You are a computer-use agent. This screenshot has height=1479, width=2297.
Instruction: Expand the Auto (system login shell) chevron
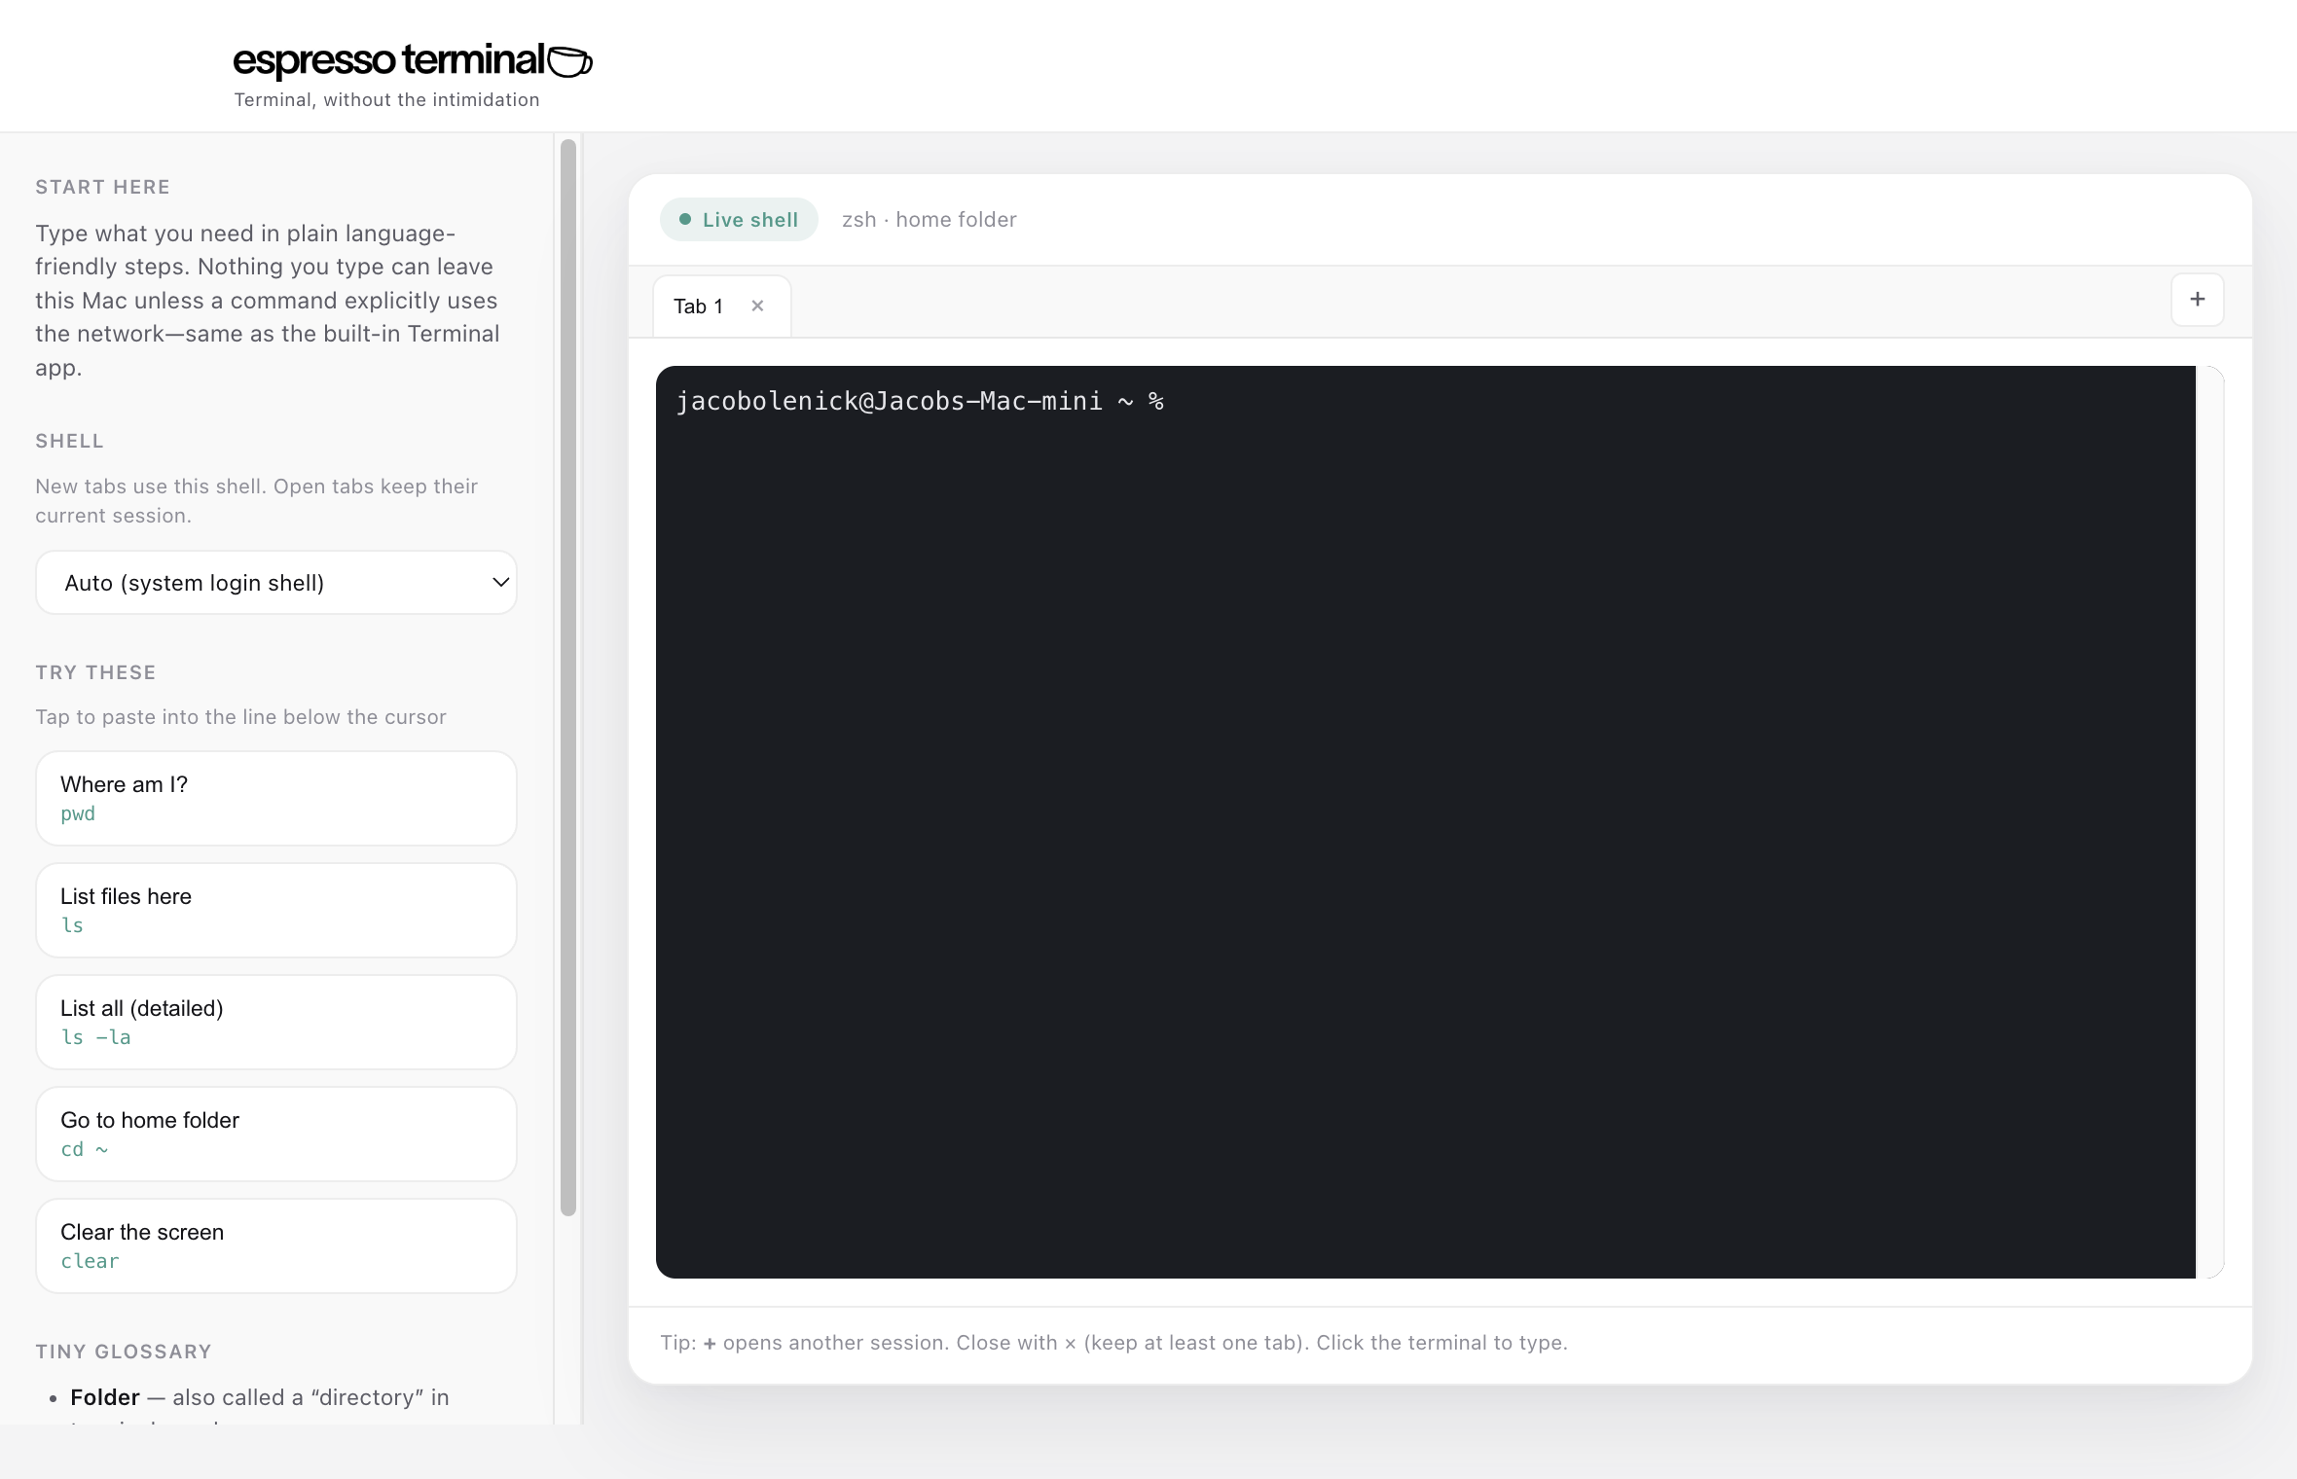[x=499, y=582]
